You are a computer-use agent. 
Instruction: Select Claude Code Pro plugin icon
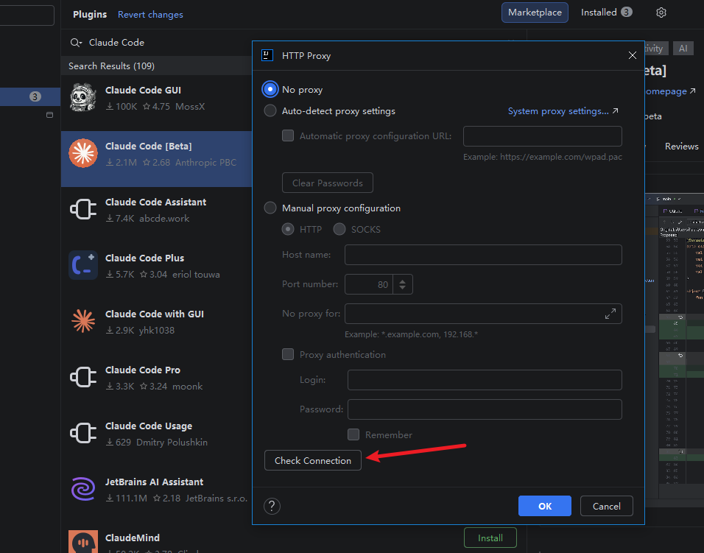pyautogui.click(x=83, y=377)
